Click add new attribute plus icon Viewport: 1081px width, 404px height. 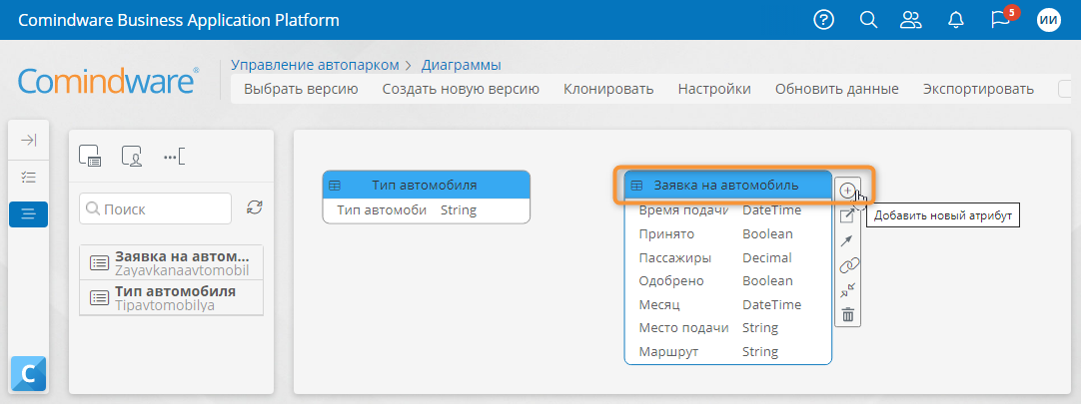pos(848,191)
